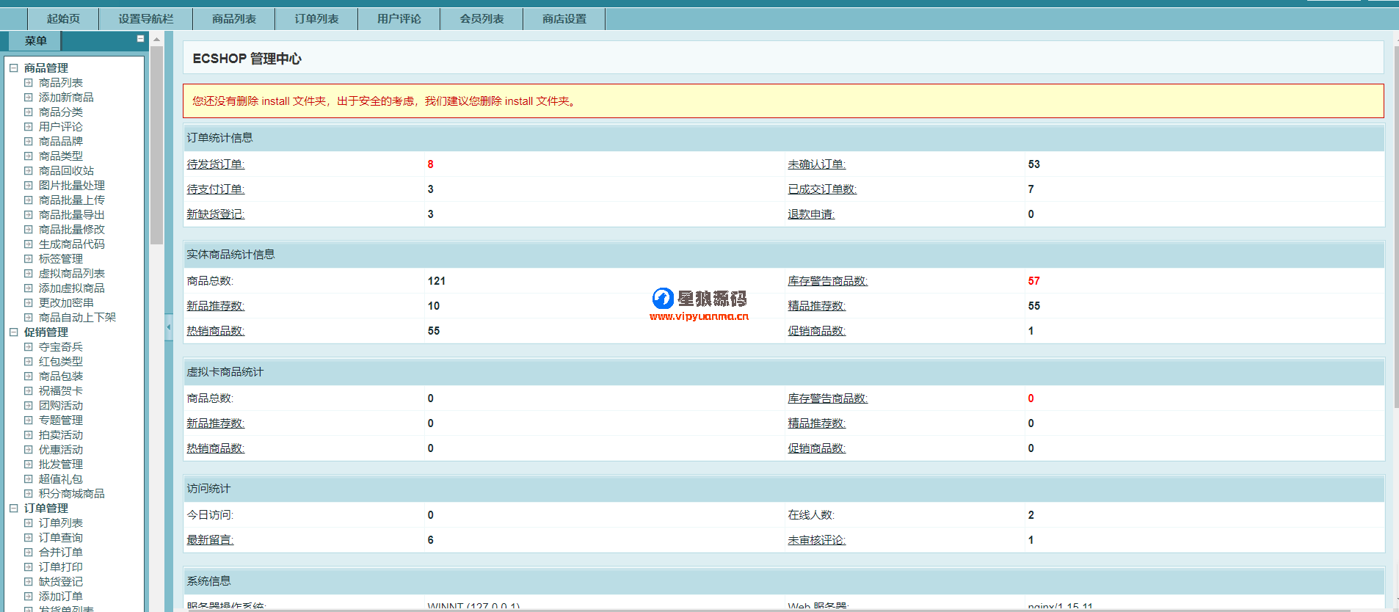Select 虚拟商品列表 in the sidebar
Screen dimensions: 1399x612
pyautogui.click(x=72, y=273)
